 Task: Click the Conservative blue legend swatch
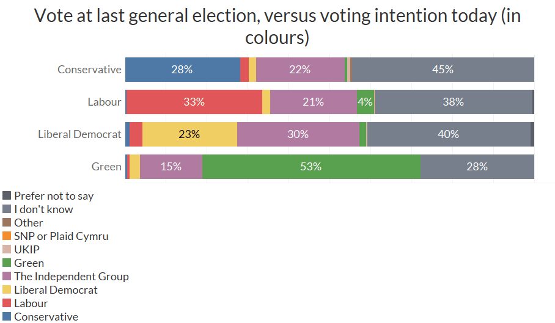7,316
